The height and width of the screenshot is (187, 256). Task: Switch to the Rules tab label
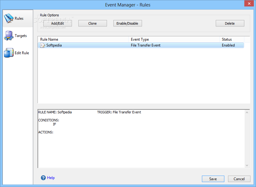19,18
